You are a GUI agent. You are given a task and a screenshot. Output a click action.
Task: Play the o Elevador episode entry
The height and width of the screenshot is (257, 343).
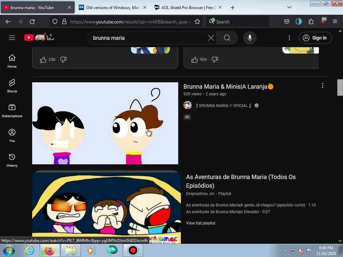tap(228, 212)
